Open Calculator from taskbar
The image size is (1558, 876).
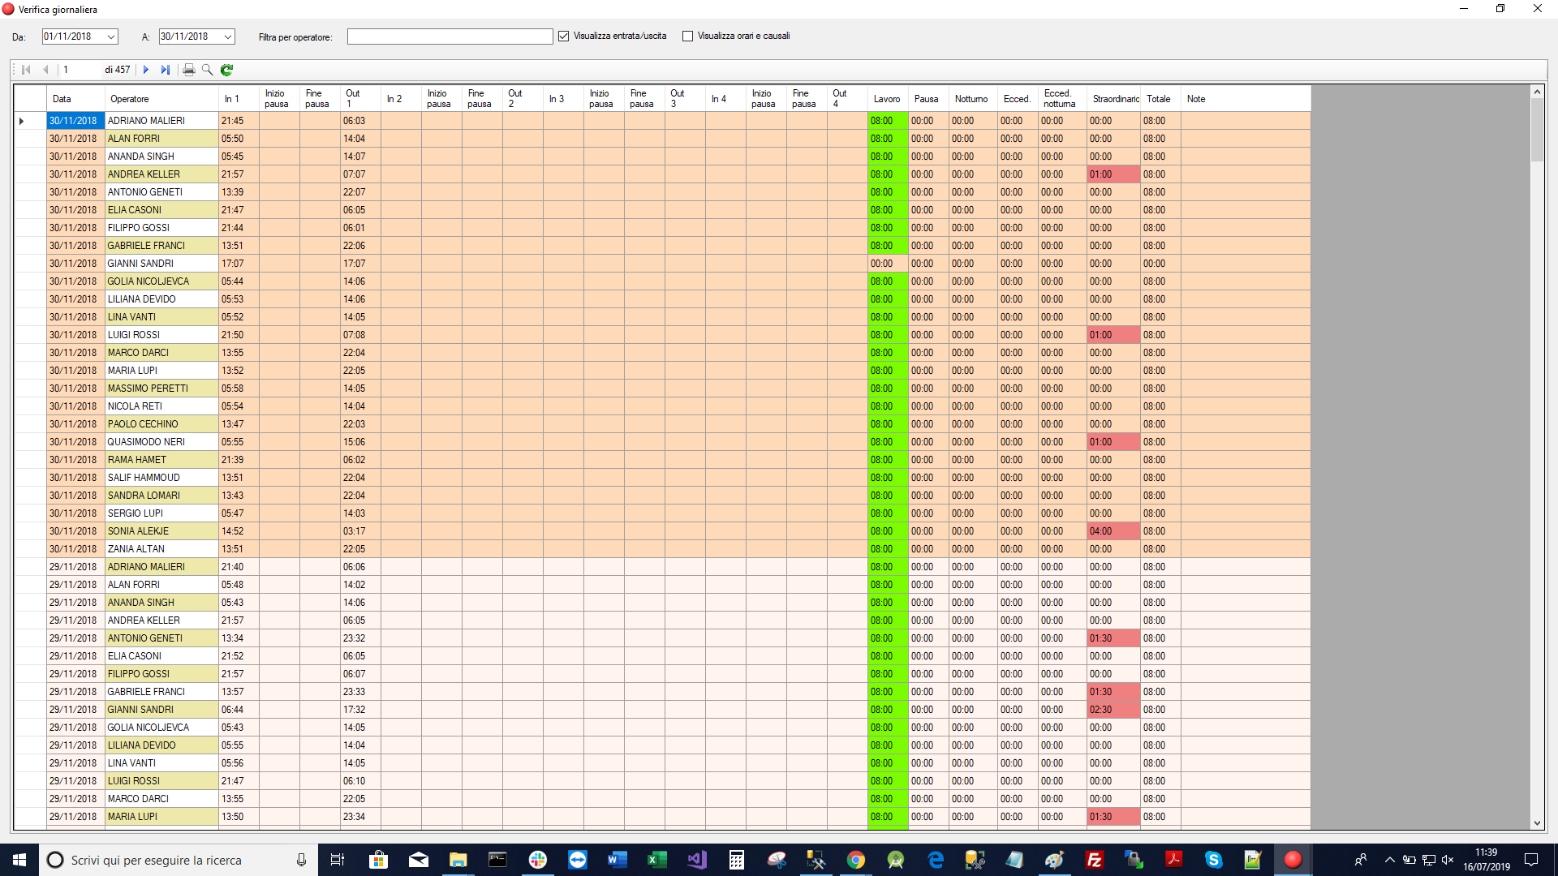click(737, 860)
